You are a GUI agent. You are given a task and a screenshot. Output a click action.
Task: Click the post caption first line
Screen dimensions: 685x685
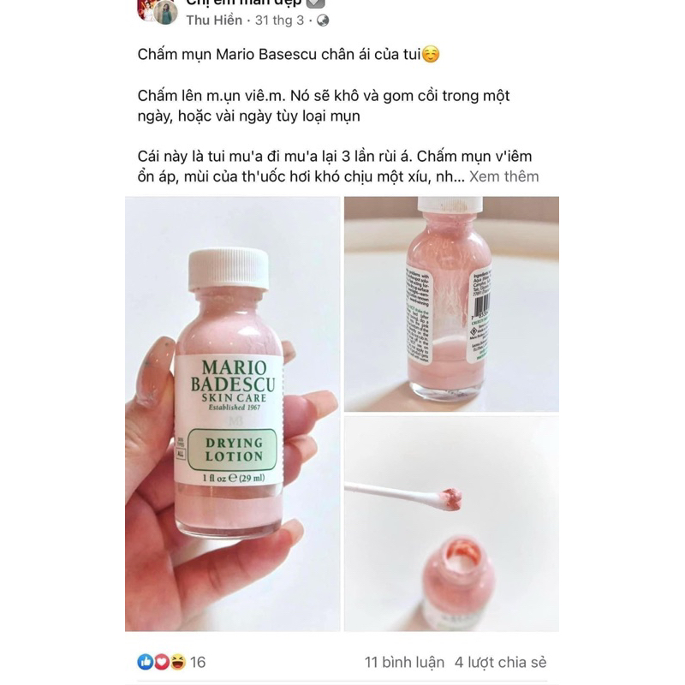pyautogui.click(x=289, y=55)
